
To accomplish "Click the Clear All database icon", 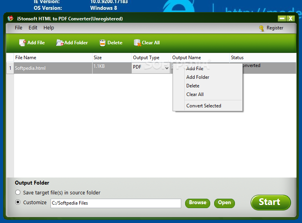I will 137,43.
